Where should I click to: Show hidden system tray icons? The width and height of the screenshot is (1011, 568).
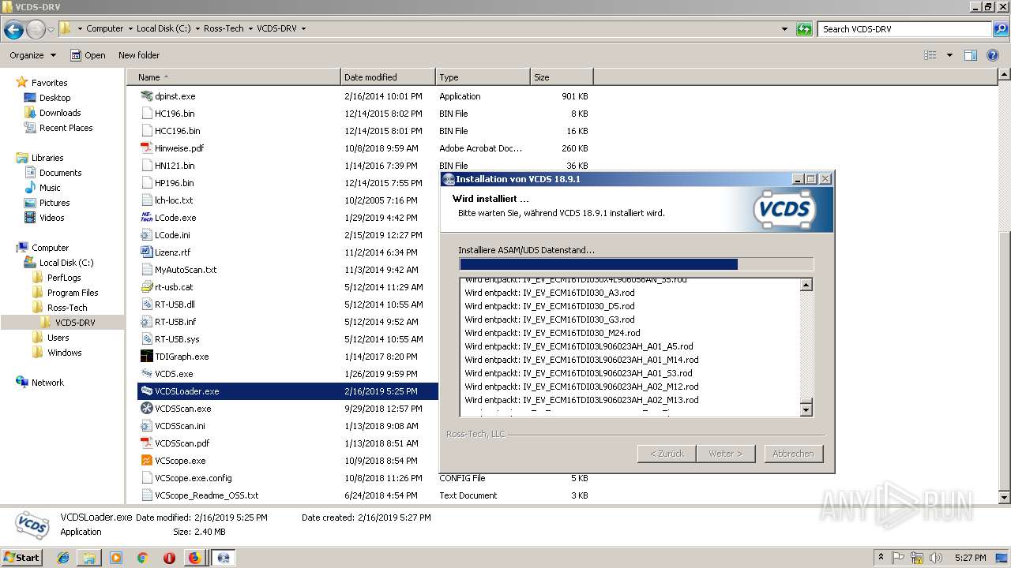coord(881,558)
